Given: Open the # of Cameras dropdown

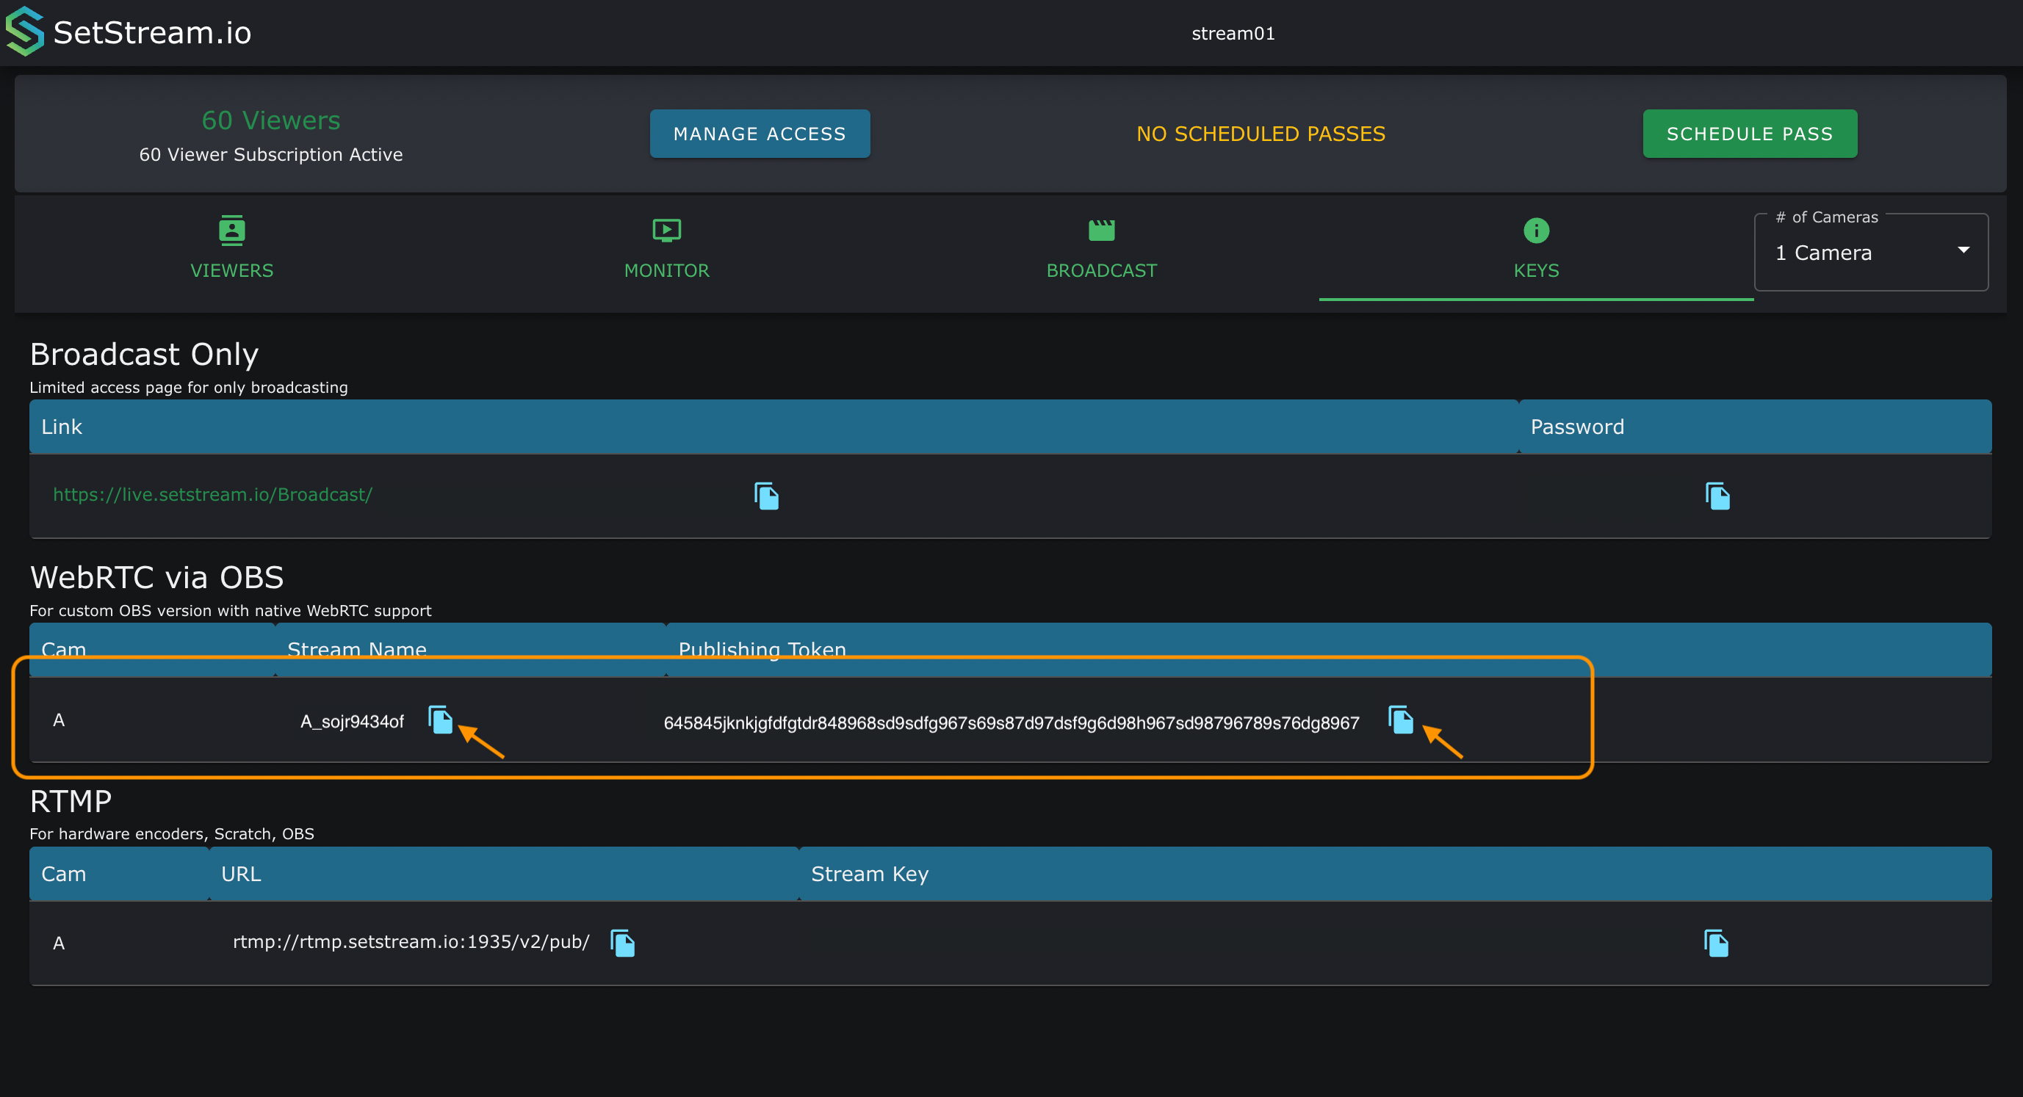Looking at the screenshot, I should click(1872, 251).
